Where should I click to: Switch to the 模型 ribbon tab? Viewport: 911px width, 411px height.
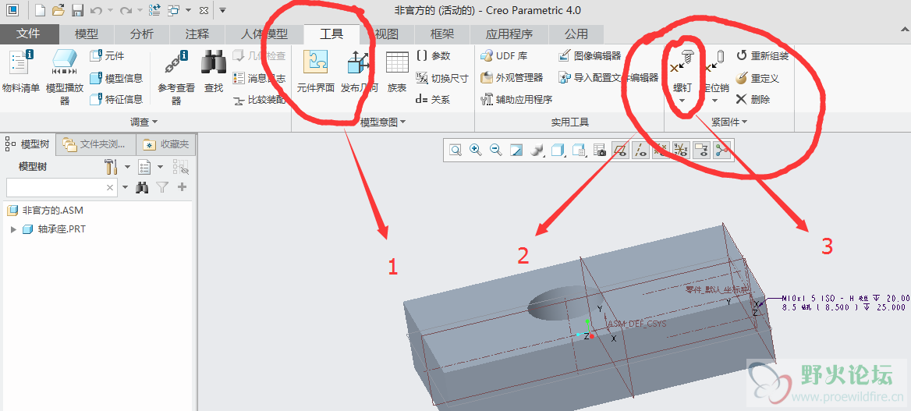pos(86,34)
